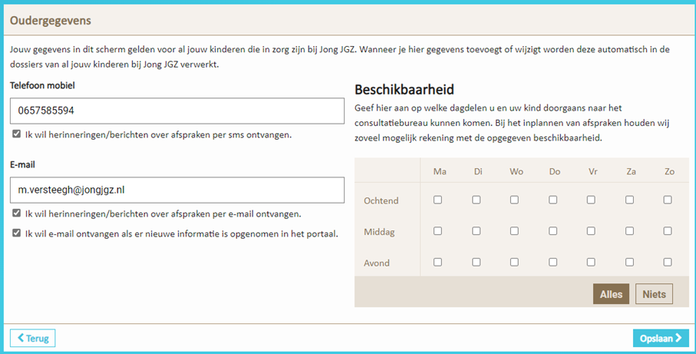Viewport: 696px width, 354px height.
Task: Tick Saturday morning (Za Ochtend) availability
Action: (x=630, y=200)
